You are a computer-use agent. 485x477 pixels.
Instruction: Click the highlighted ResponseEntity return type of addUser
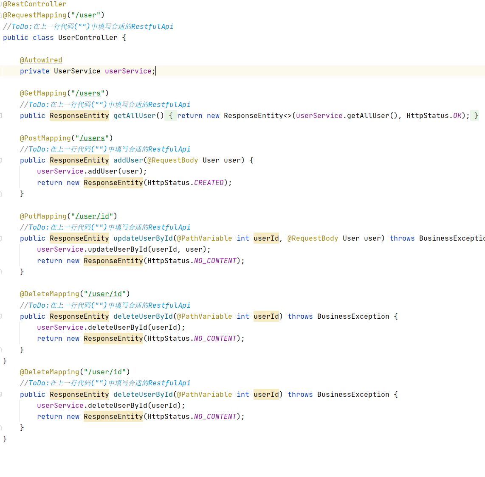(x=79, y=160)
